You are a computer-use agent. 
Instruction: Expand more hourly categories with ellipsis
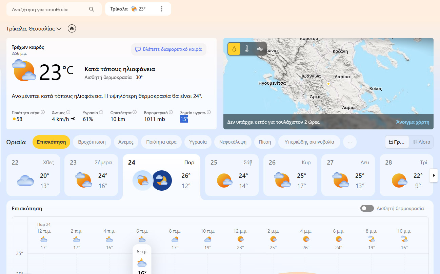point(350,142)
